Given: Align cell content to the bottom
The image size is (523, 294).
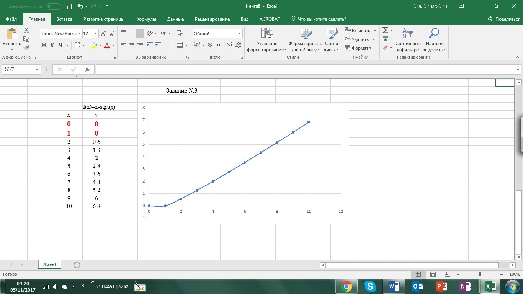Looking at the screenshot, I should click(140, 33).
